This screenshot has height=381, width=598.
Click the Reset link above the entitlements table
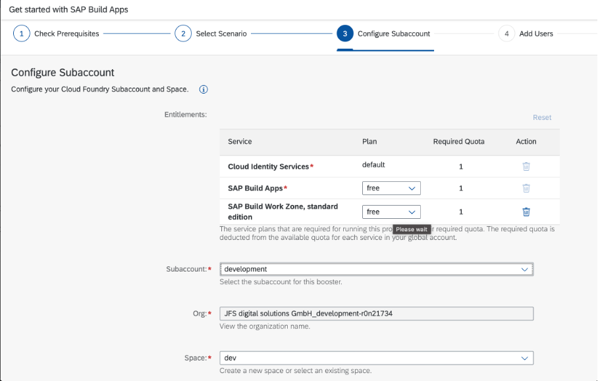pyautogui.click(x=542, y=117)
